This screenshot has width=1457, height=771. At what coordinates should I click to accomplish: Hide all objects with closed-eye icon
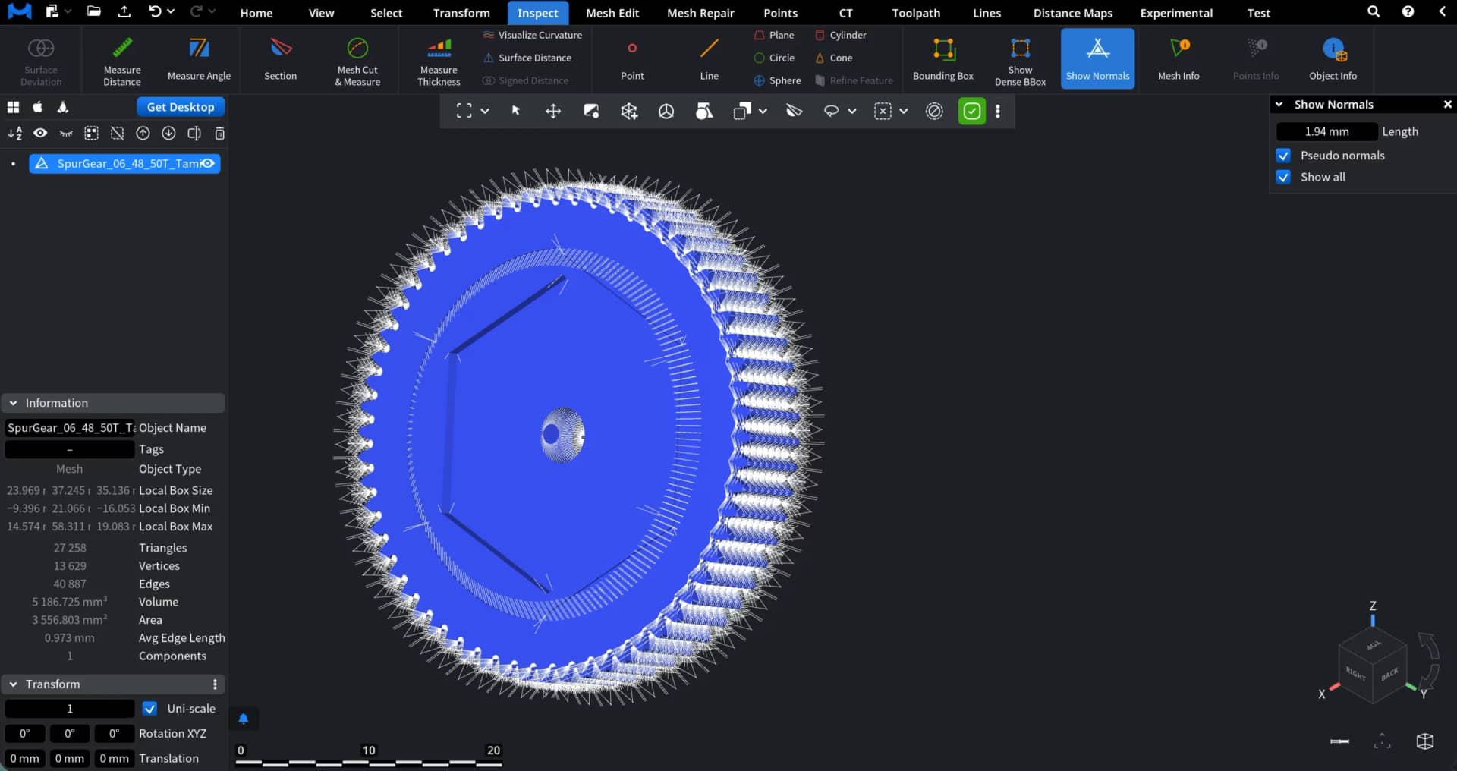[x=66, y=134]
